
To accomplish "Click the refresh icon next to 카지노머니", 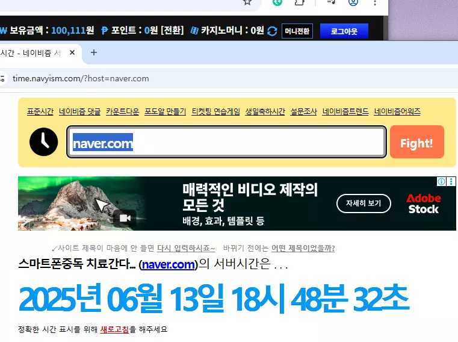I will (x=272, y=31).
